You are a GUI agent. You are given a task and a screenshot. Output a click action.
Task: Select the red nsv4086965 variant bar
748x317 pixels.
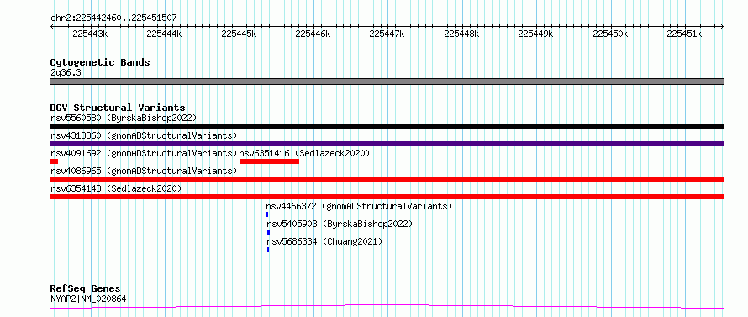point(387,179)
